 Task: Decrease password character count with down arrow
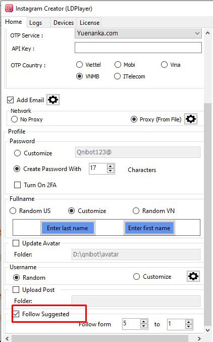coord(111,171)
